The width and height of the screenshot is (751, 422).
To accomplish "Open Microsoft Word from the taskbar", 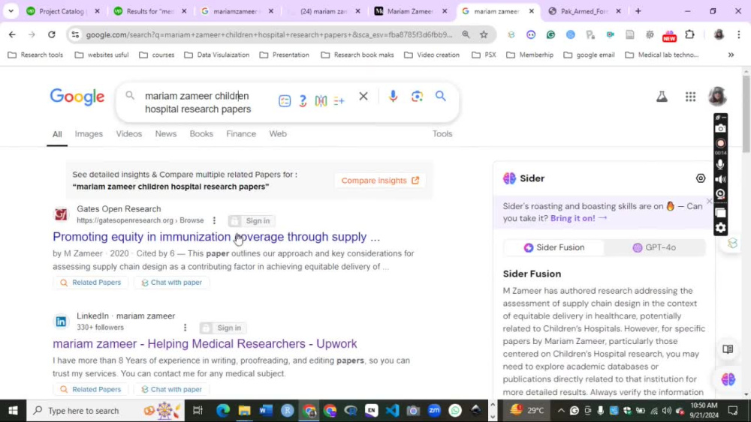I will click(266, 411).
